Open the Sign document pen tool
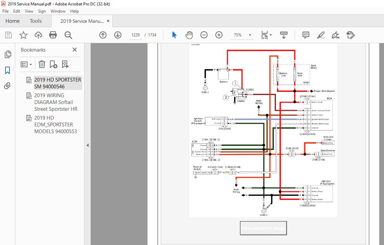384x245 pixels. (x=335, y=35)
